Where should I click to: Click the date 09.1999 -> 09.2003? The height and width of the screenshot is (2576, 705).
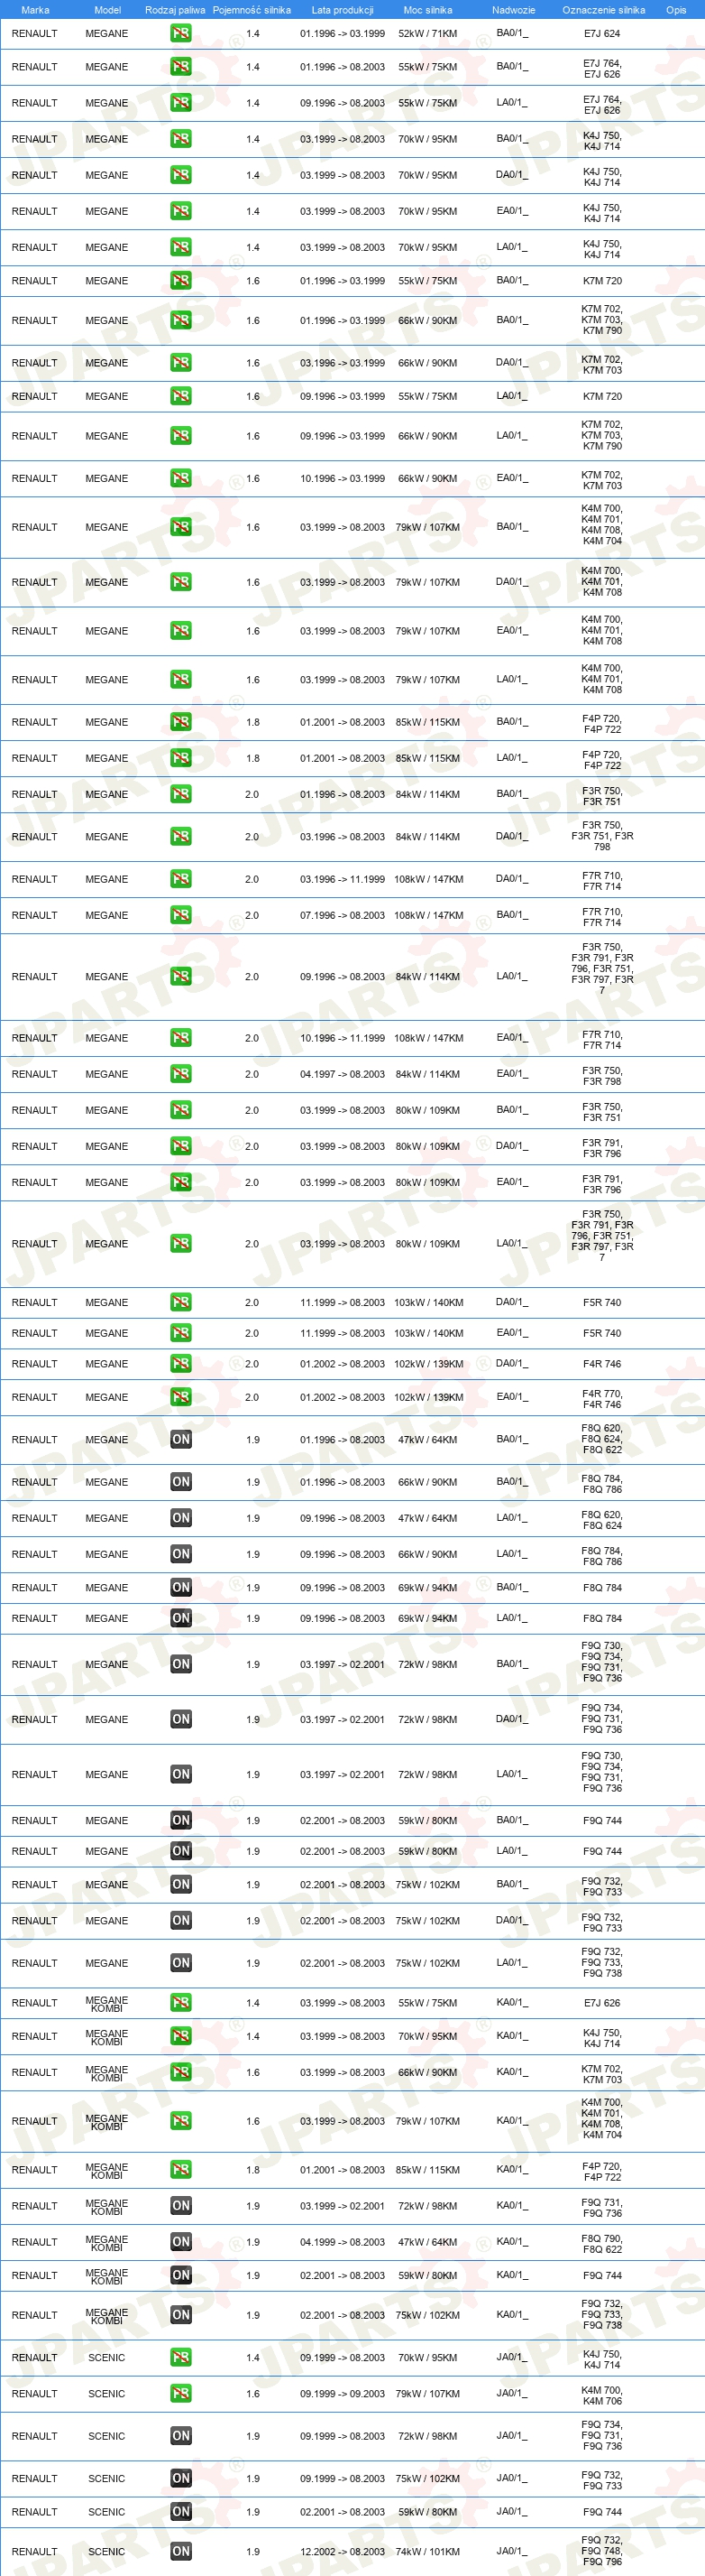click(343, 2394)
